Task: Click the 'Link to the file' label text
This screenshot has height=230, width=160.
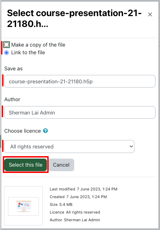Action: point(28,53)
